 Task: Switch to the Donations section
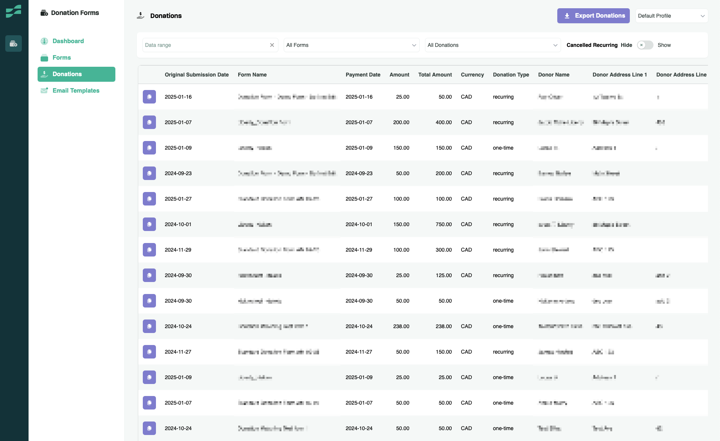[68, 74]
